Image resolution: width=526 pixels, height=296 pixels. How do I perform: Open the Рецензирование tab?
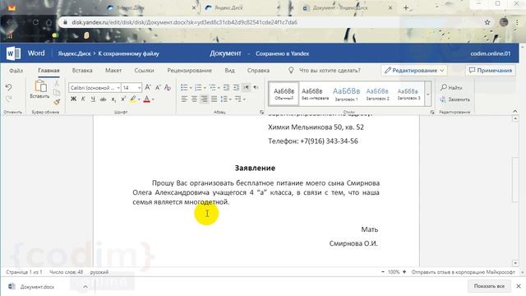point(190,71)
